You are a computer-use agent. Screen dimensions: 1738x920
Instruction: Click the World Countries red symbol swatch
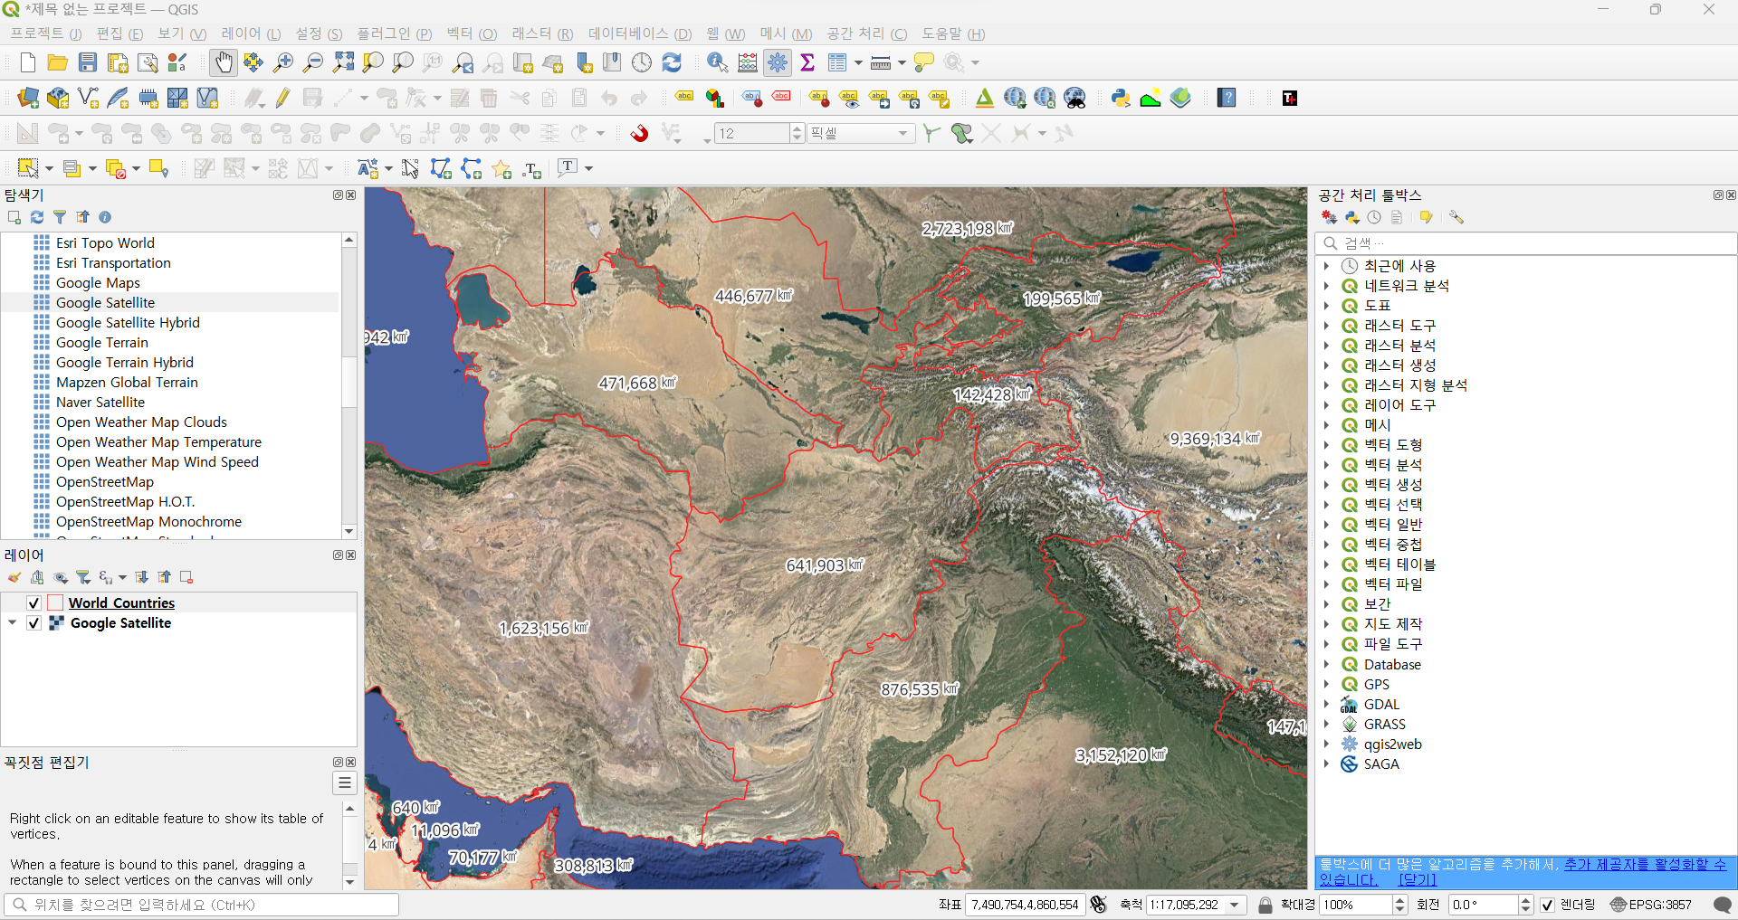[55, 603]
